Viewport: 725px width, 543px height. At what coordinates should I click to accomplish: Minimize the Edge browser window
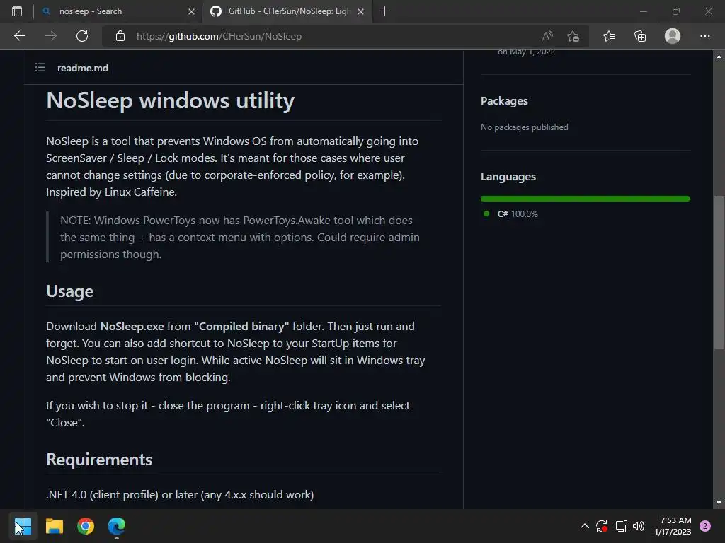coord(643,11)
